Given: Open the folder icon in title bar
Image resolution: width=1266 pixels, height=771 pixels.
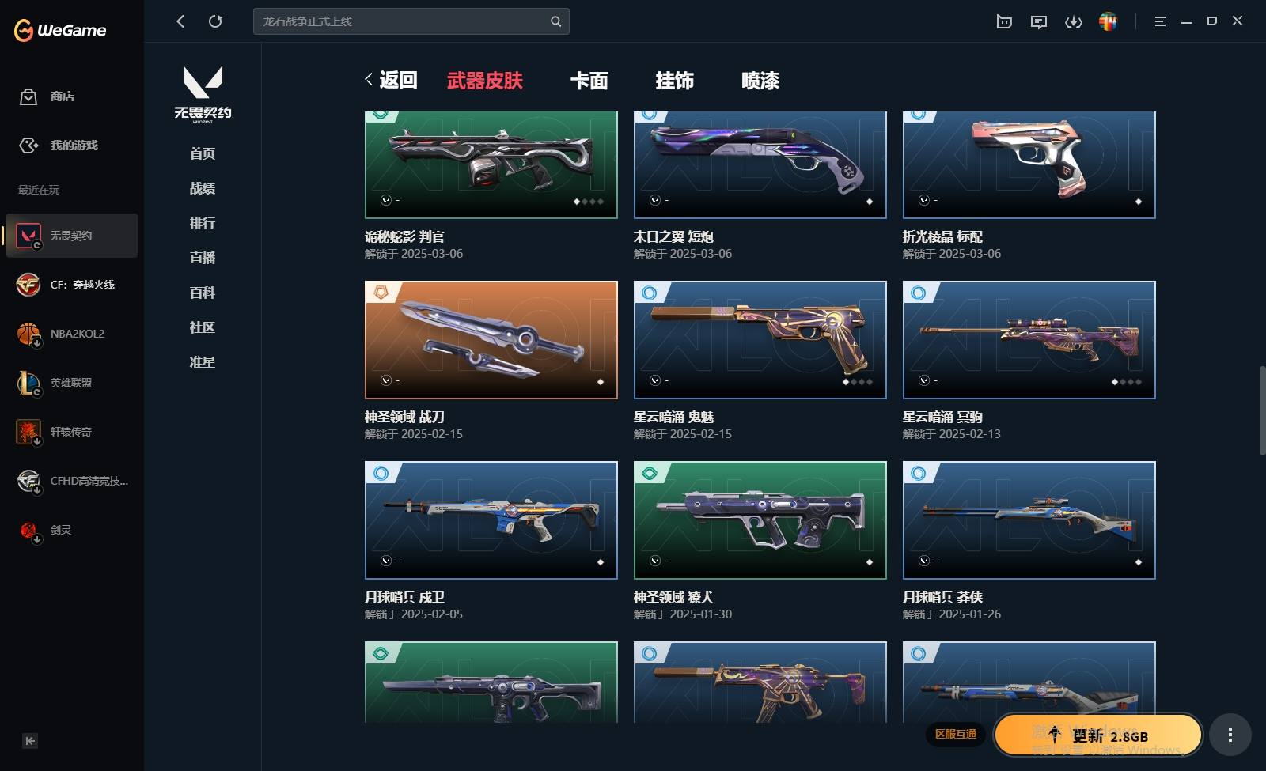Looking at the screenshot, I should [x=1004, y=21].
